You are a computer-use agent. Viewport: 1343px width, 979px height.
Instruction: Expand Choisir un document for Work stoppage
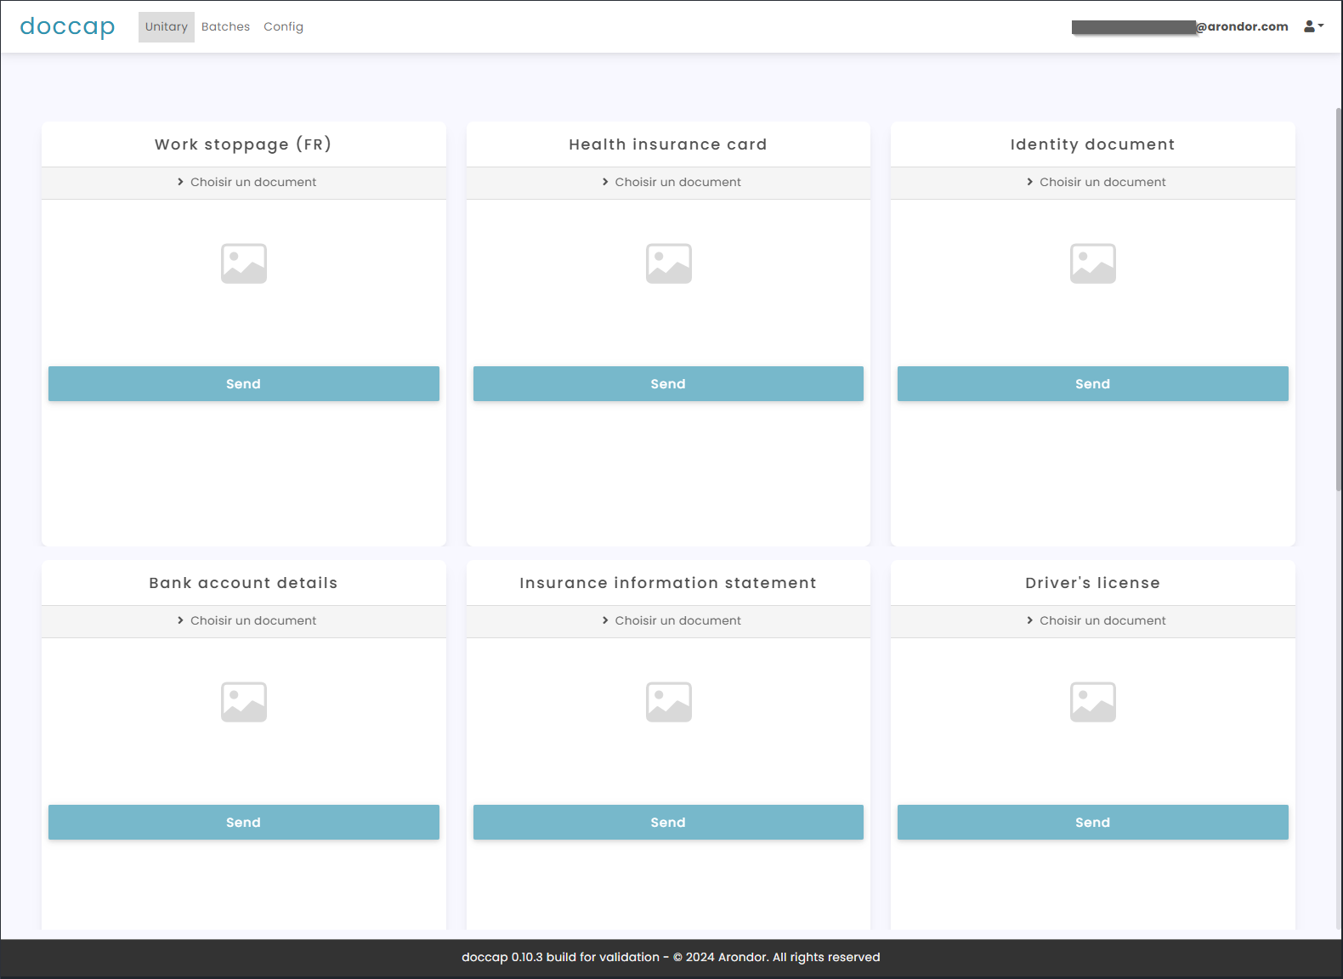[246, 182]
